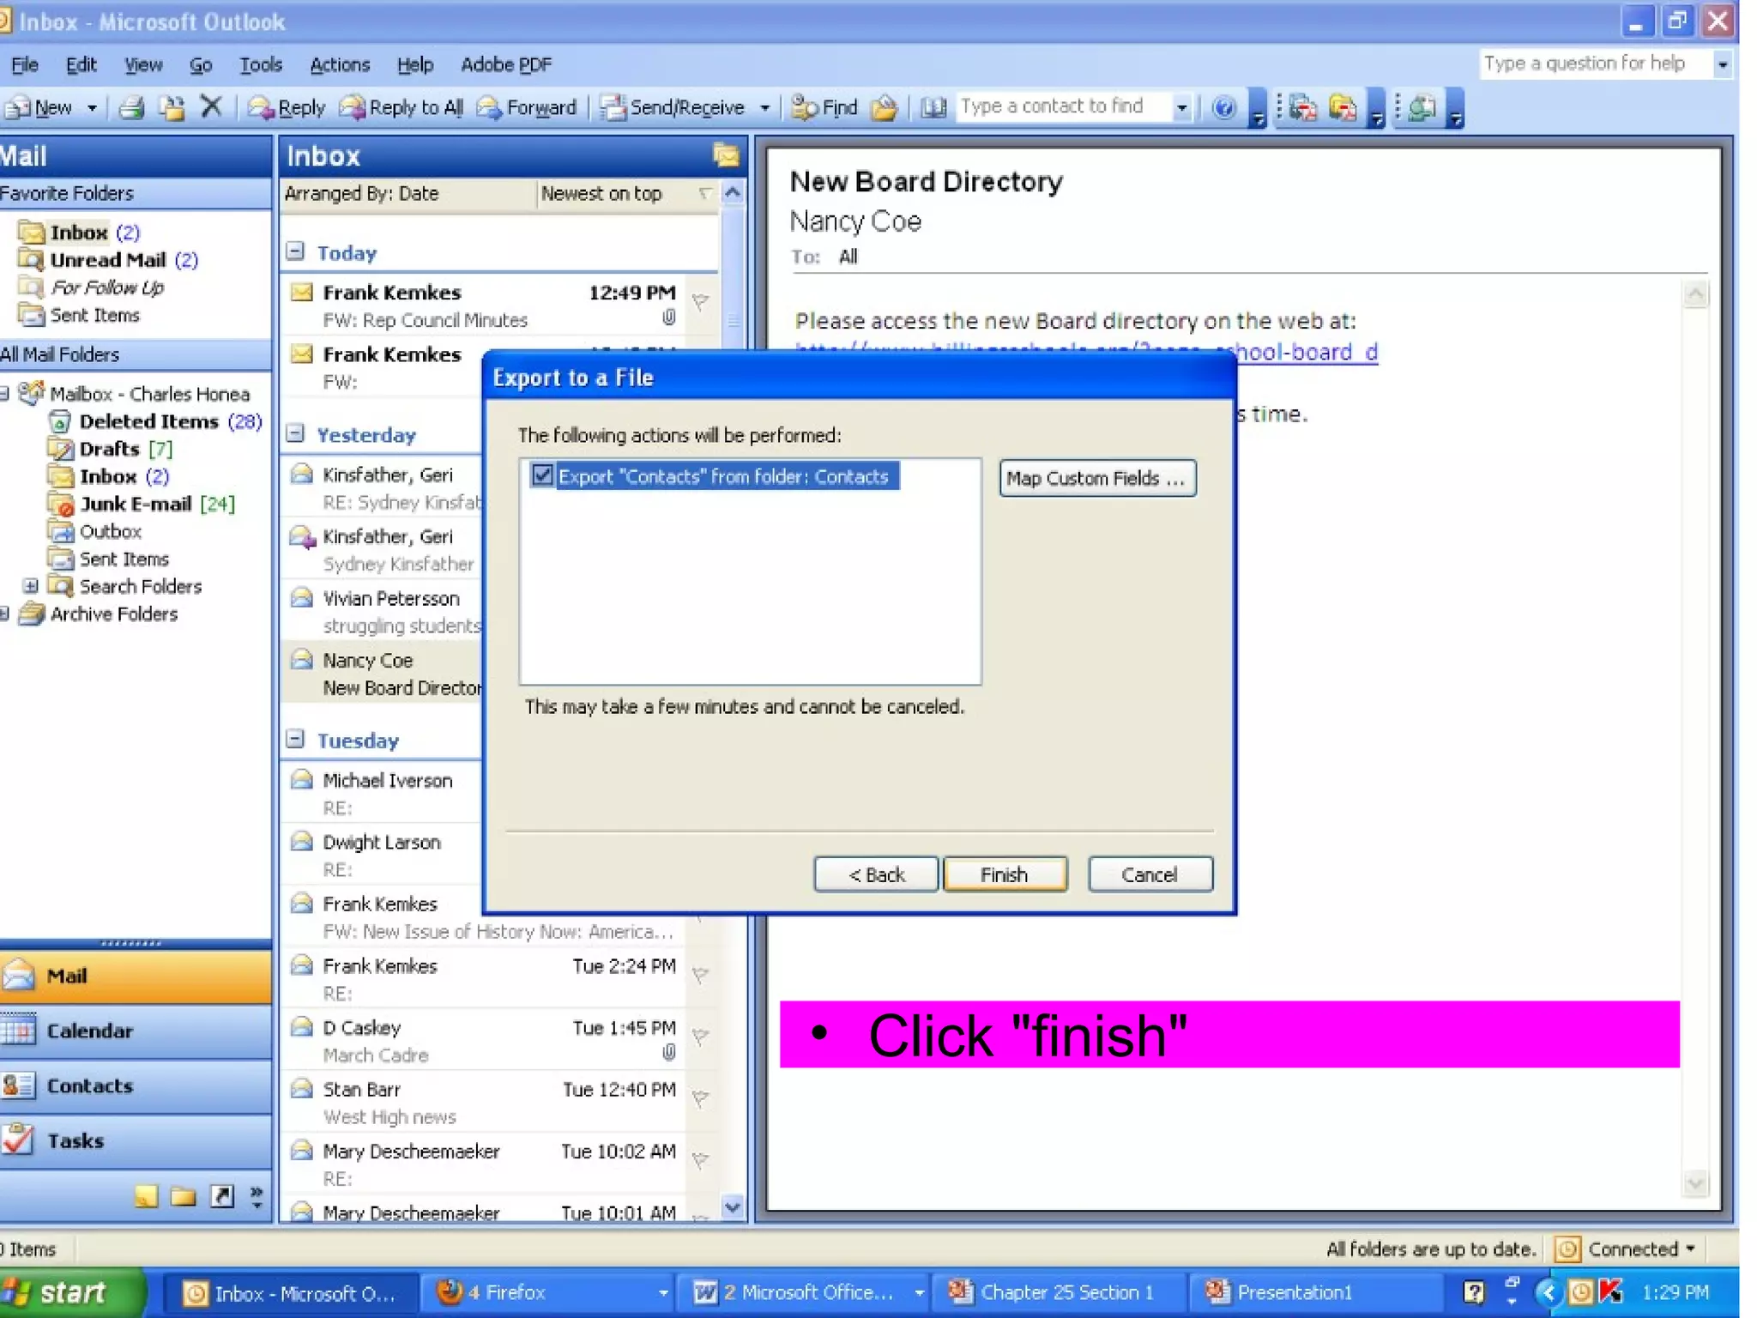
Task: Open the Tools menu
Action: pos(260,64)
